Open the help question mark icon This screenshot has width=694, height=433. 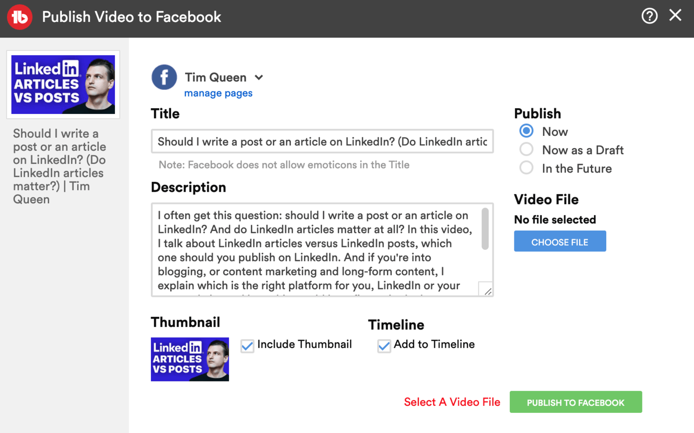(x=649, y=16)
